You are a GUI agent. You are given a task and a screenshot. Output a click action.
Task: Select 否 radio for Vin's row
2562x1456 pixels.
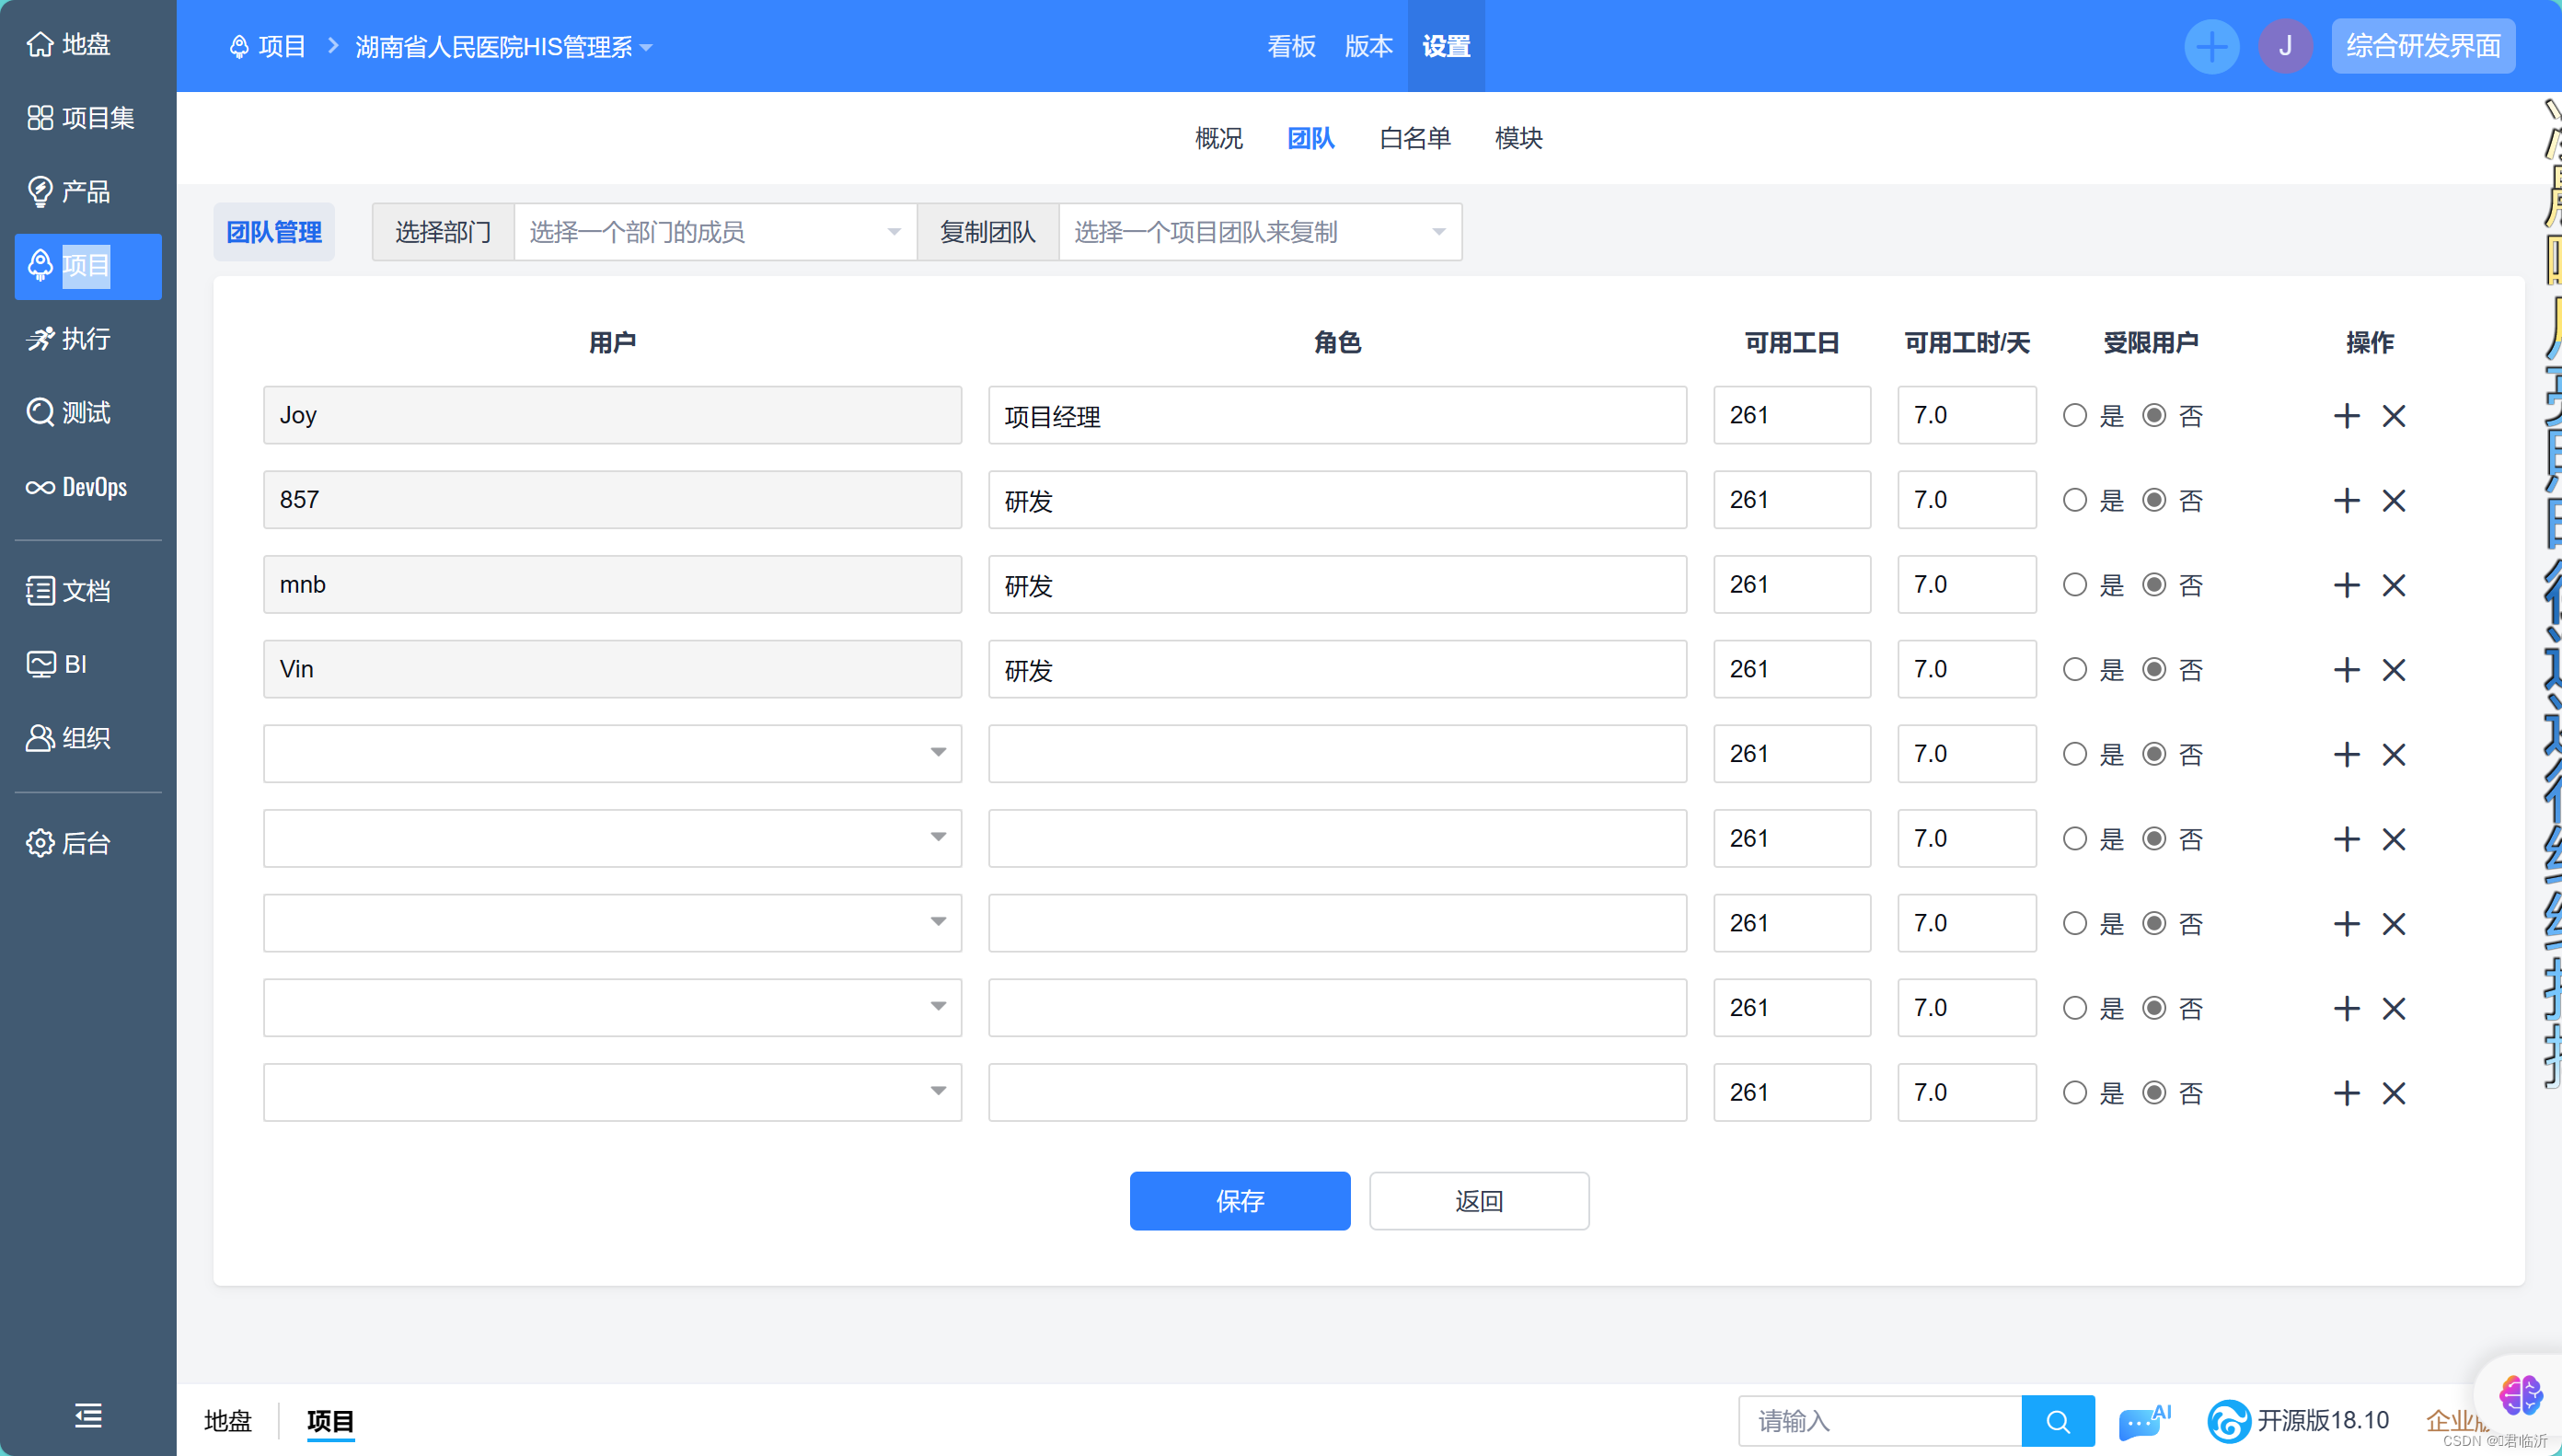pos(2154,670)
